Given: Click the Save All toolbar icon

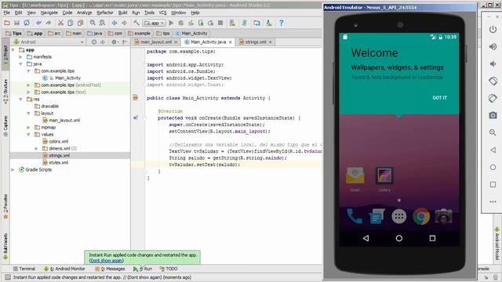Looking at the screenshot, I should pyautogui.click(x=16, y=23).
